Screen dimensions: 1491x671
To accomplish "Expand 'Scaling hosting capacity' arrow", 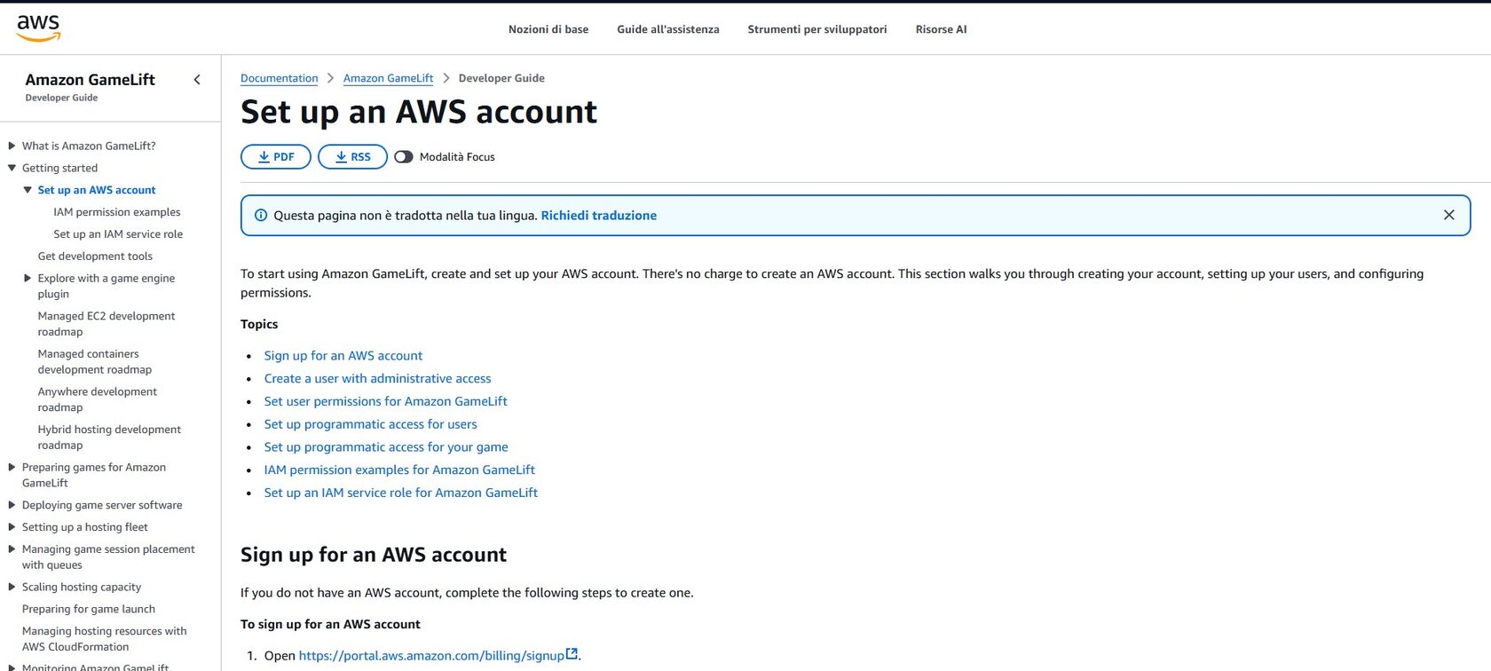I will [12, 587].
